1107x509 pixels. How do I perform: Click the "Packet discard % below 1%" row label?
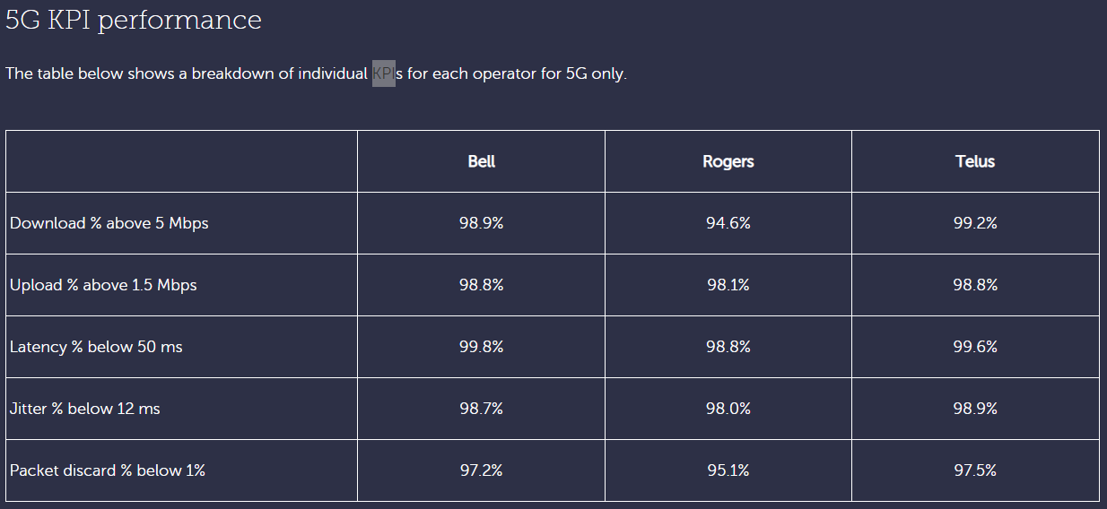click(x=108, y=470)
